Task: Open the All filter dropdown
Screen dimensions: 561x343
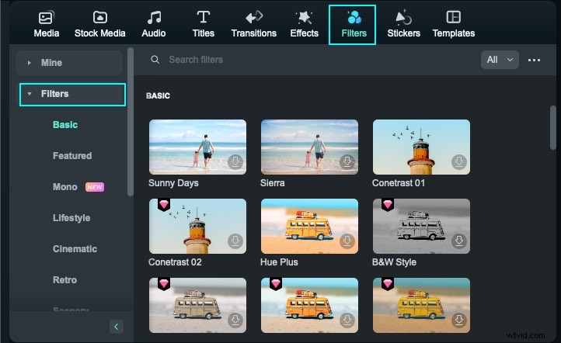Action: (x=500, y=60)
